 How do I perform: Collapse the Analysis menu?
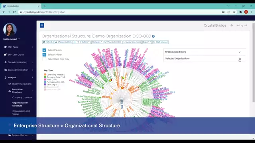coord(18,77)
